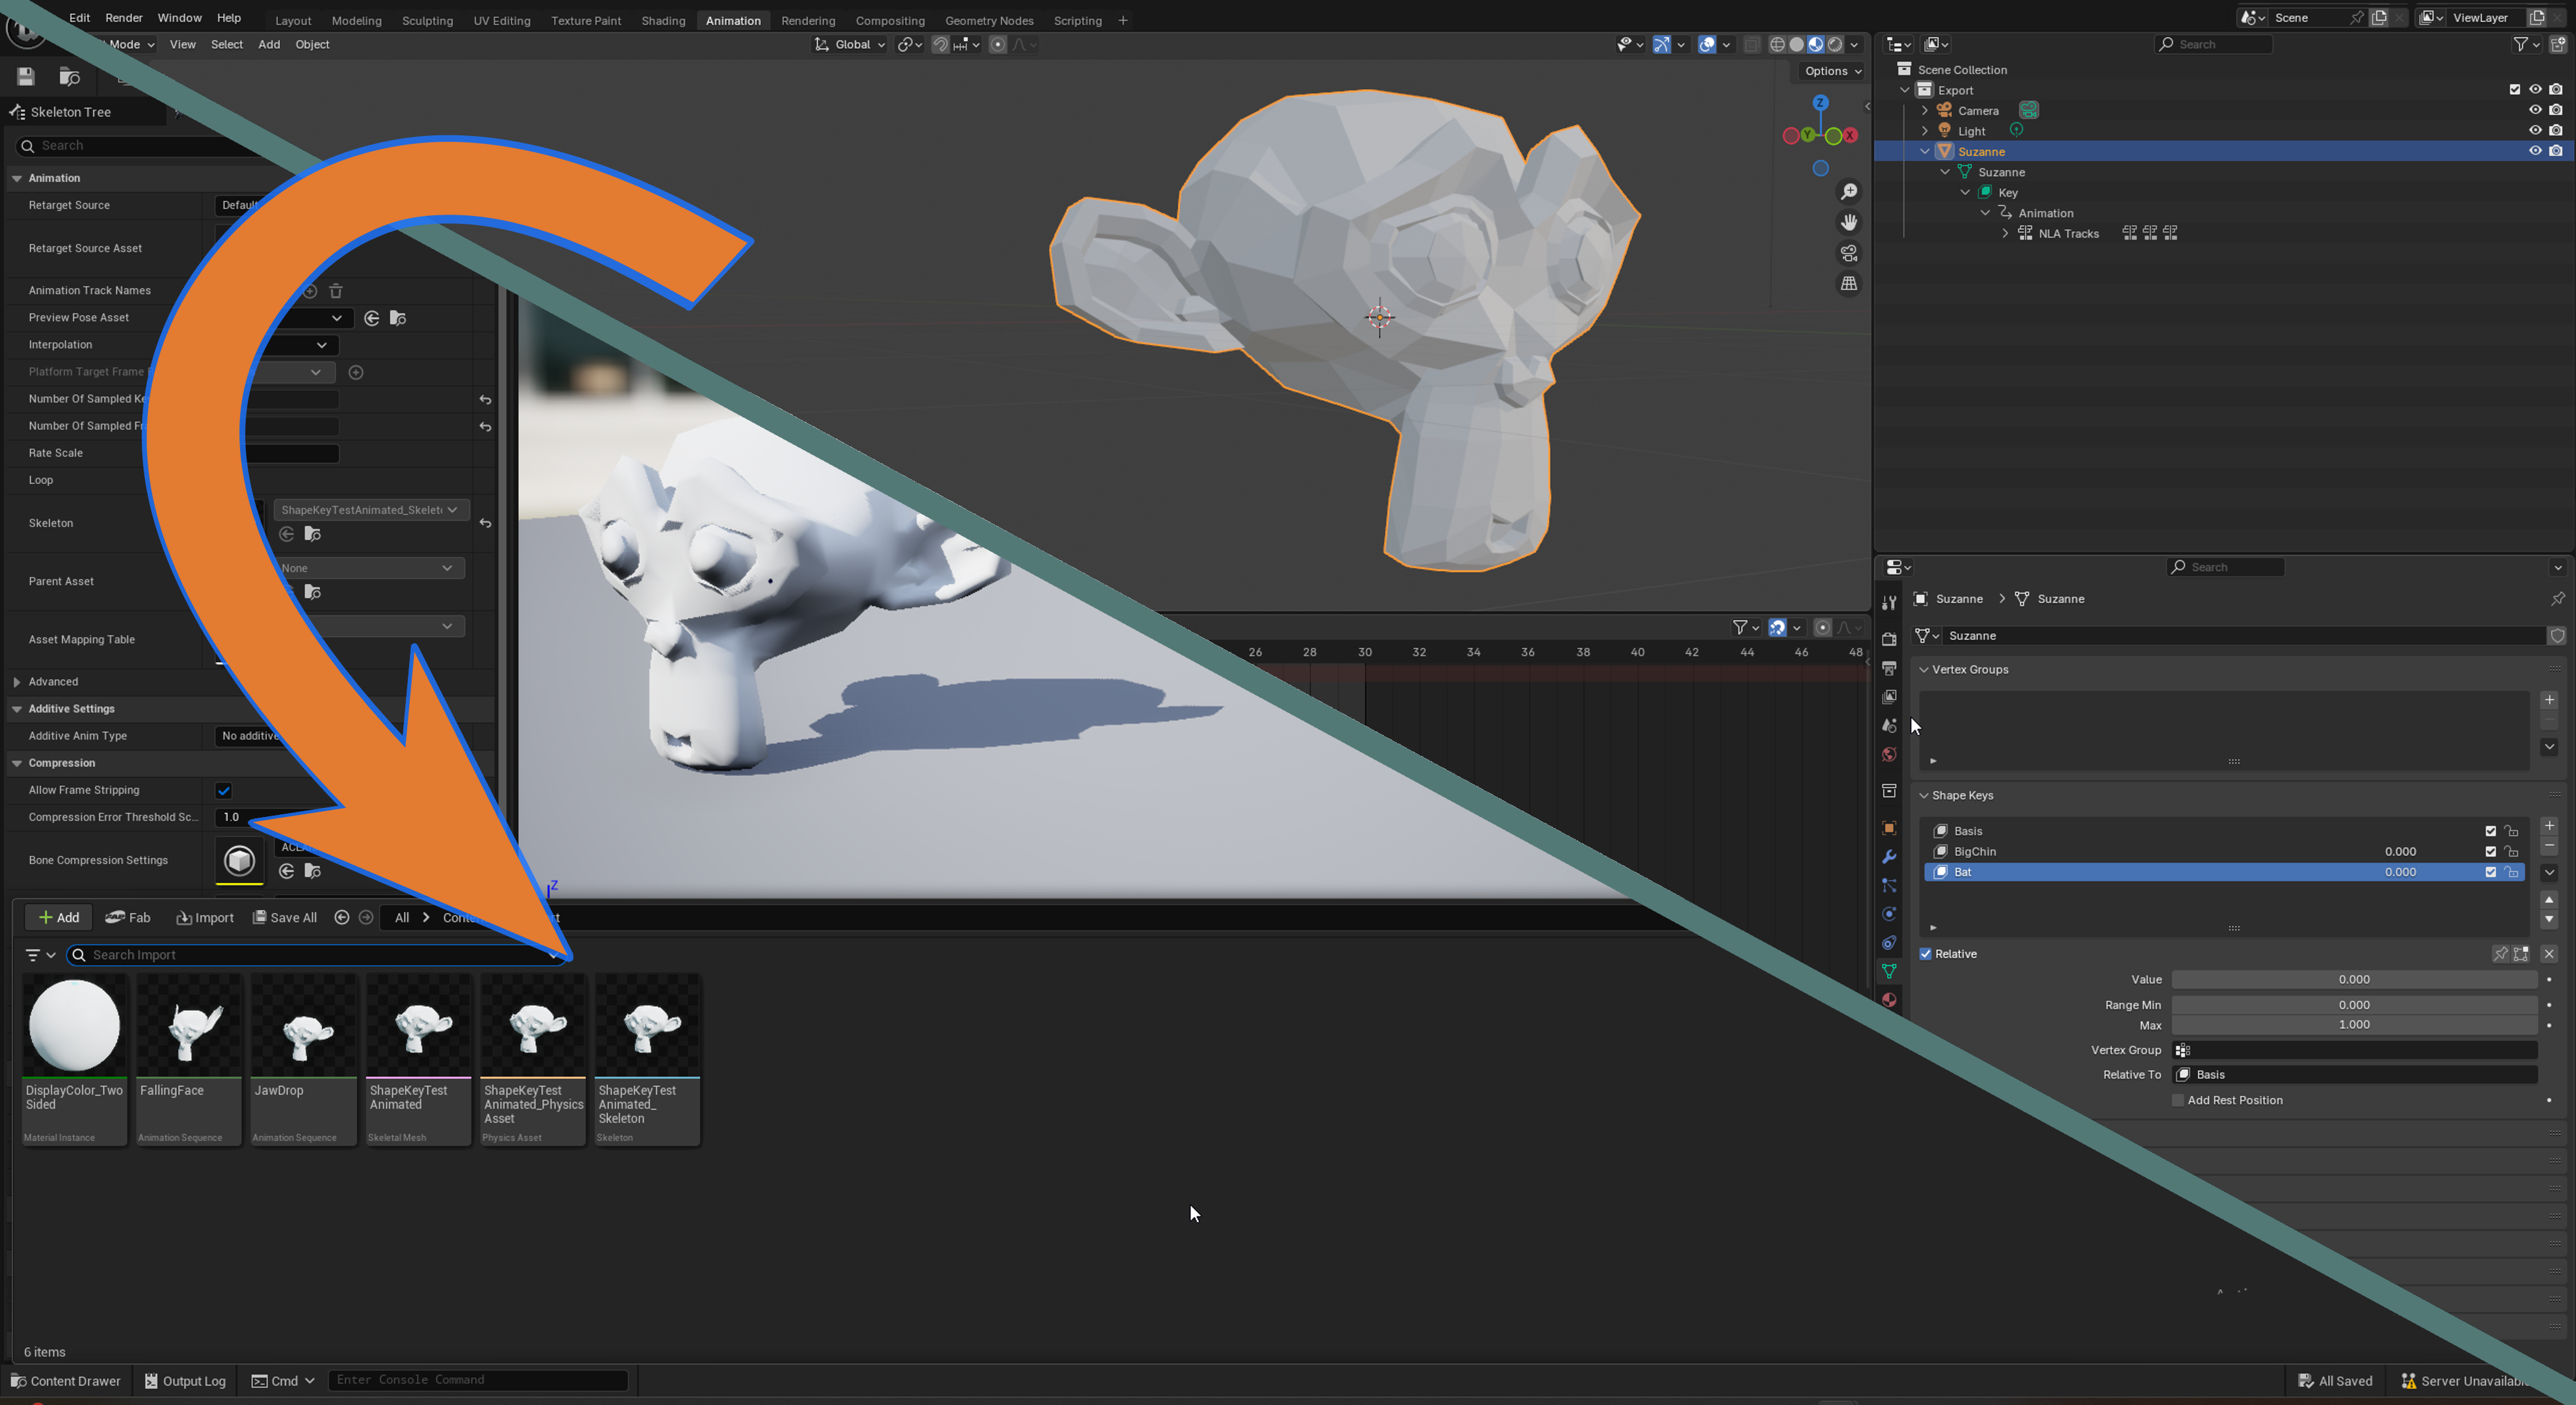This screenshot has width=2576, height=1405.
Task: Click the hand pan icon in viewport
Action: [x=1849, y=222]
